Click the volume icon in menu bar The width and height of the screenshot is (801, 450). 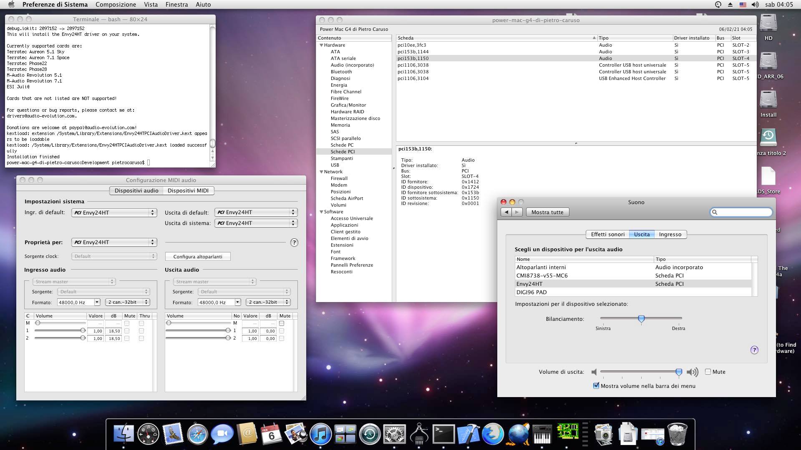(x=755, y=5)
